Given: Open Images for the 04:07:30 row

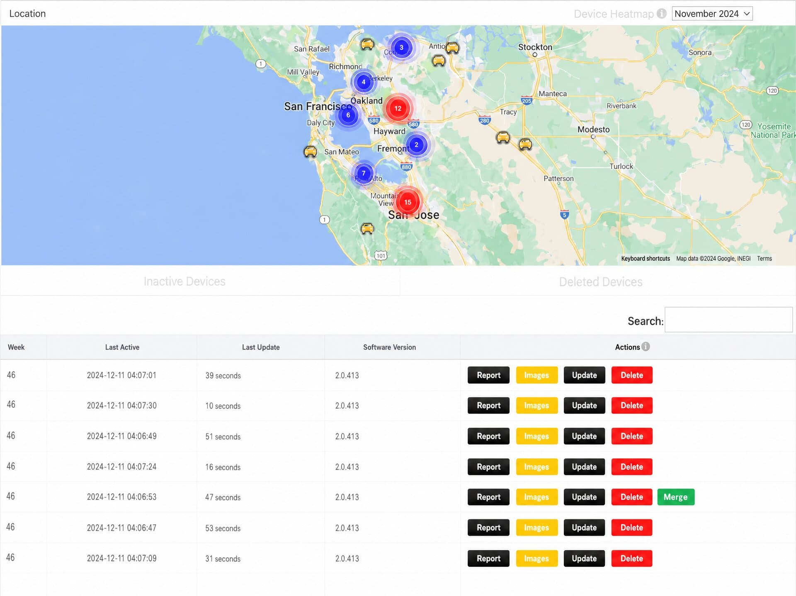Looking at the screenshot, I should (536, 405).
